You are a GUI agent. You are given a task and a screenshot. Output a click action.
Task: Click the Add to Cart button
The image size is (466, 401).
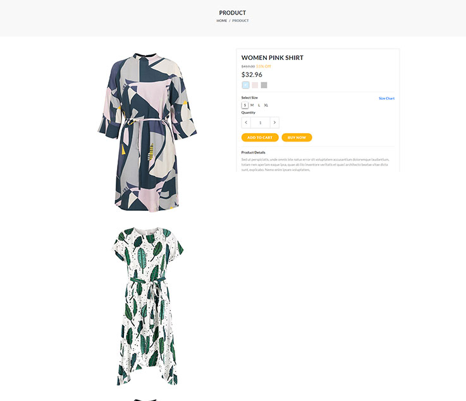pos(260,138)
